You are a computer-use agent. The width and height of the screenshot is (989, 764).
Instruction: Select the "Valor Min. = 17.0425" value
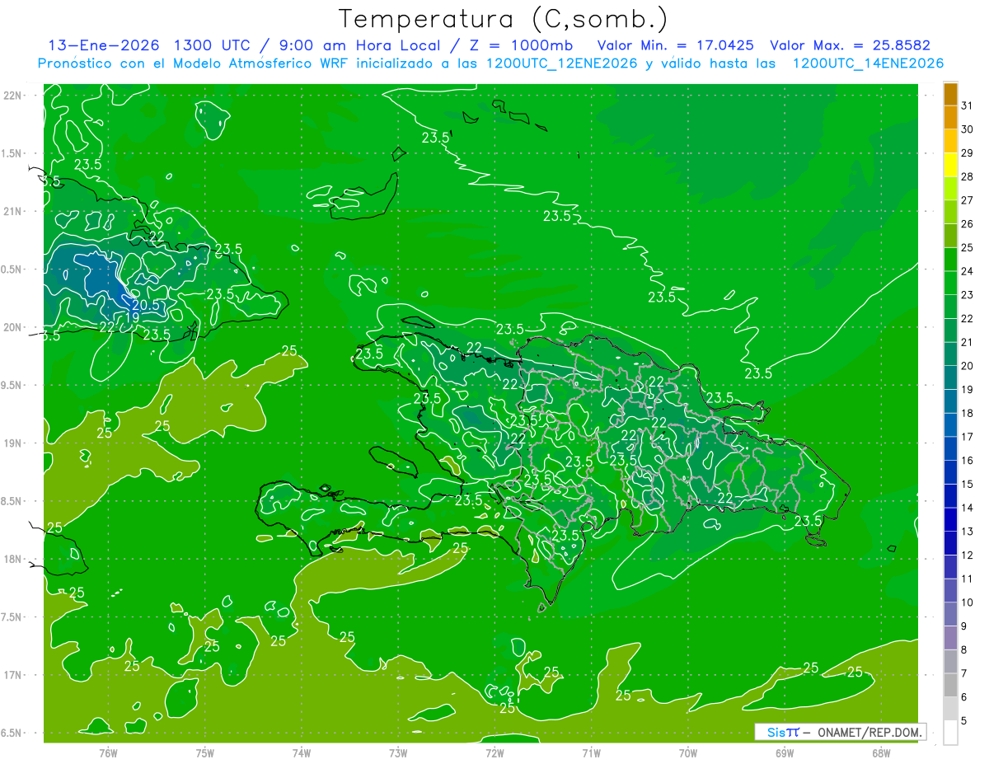[676, 45]
